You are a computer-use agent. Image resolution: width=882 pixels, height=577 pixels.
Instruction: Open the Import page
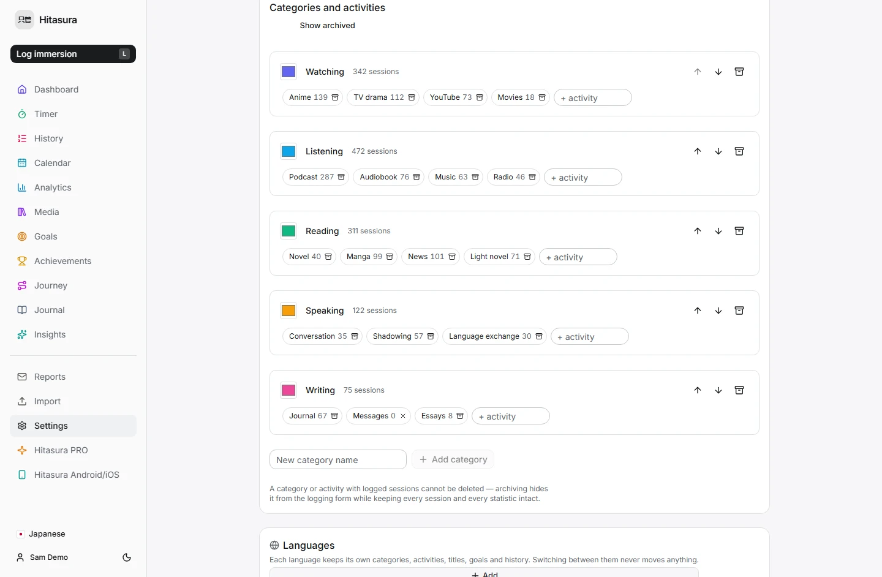[73, 401]
